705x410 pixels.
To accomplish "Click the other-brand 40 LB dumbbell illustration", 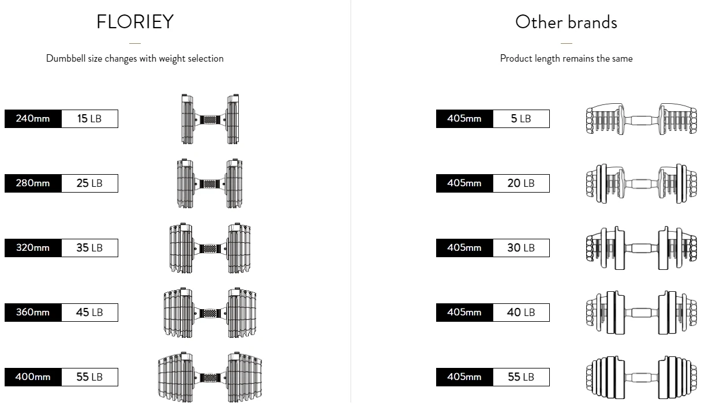I will [641, 313].
